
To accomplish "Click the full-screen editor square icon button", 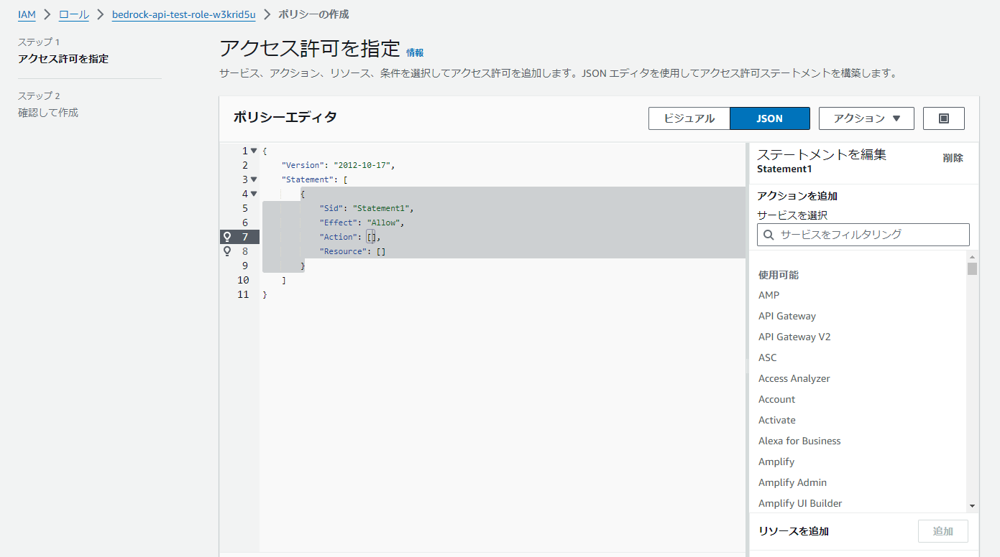I will point(944,118).
